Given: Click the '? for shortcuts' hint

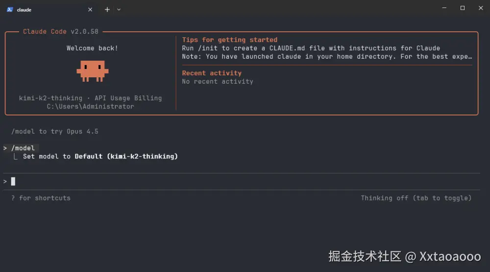Looking at the screenshot, I should pos(41,198).
